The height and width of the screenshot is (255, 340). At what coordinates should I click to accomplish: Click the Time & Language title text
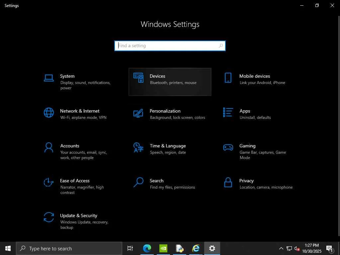click(x=168, y=146)
